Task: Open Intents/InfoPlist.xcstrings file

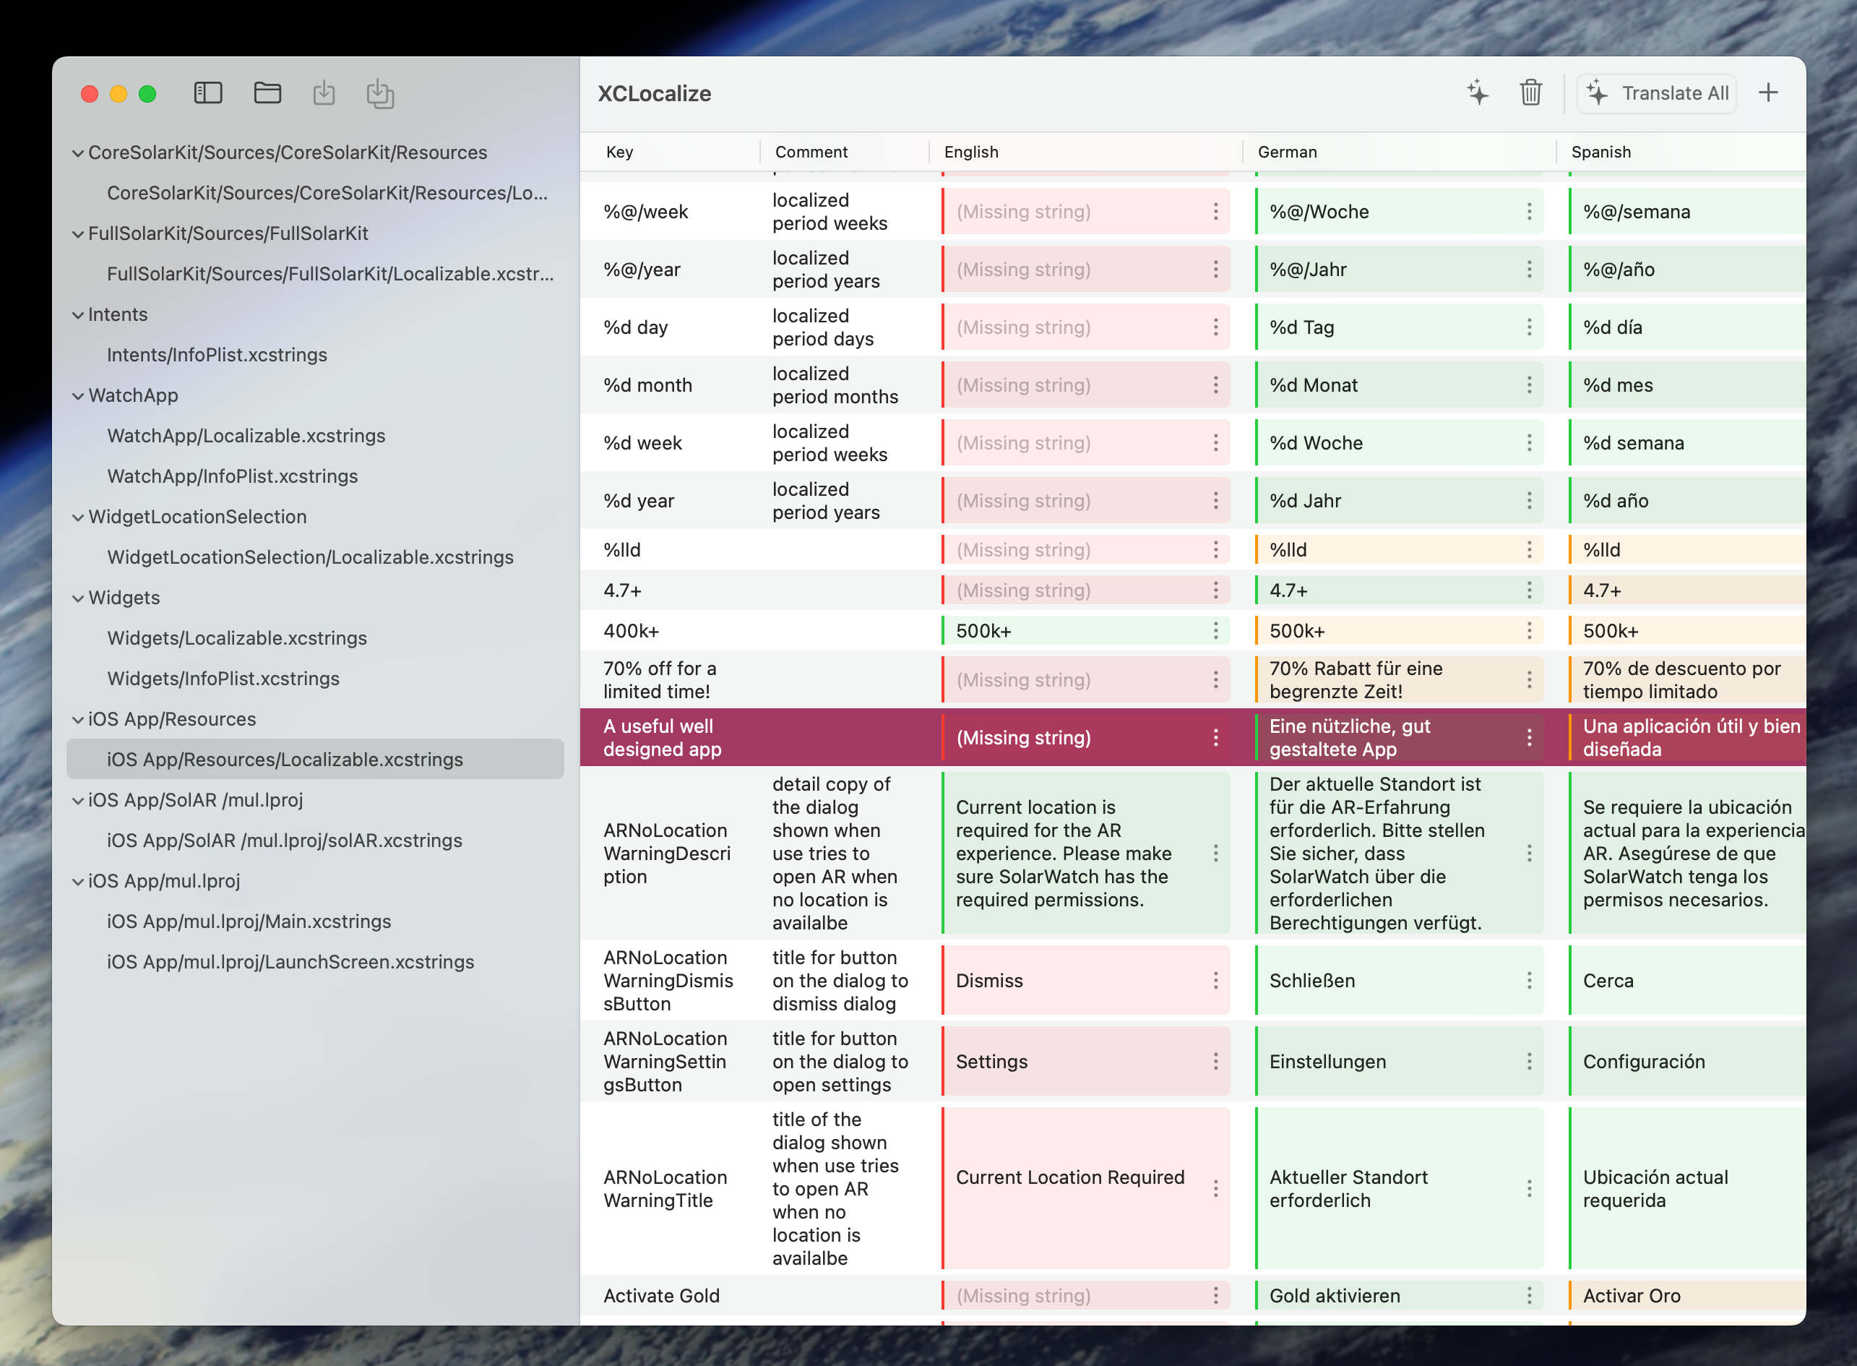Action: [217, 355]
